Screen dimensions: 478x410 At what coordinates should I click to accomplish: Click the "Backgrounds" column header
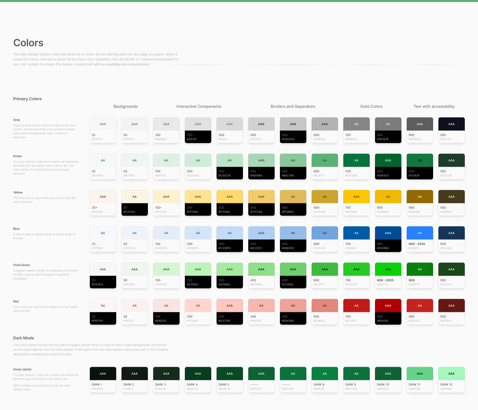126,106
